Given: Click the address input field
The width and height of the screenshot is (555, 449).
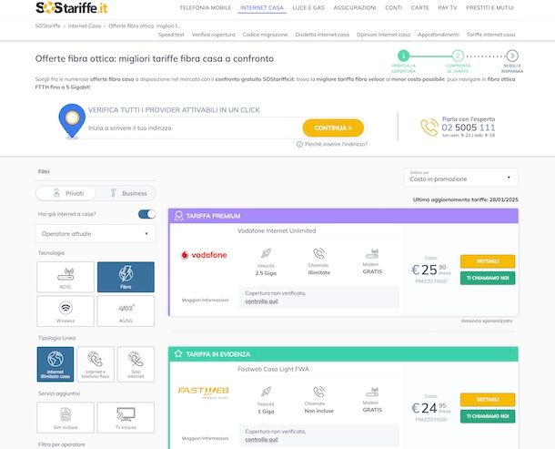Looking at the screenshot, I should tap(193, 128).
